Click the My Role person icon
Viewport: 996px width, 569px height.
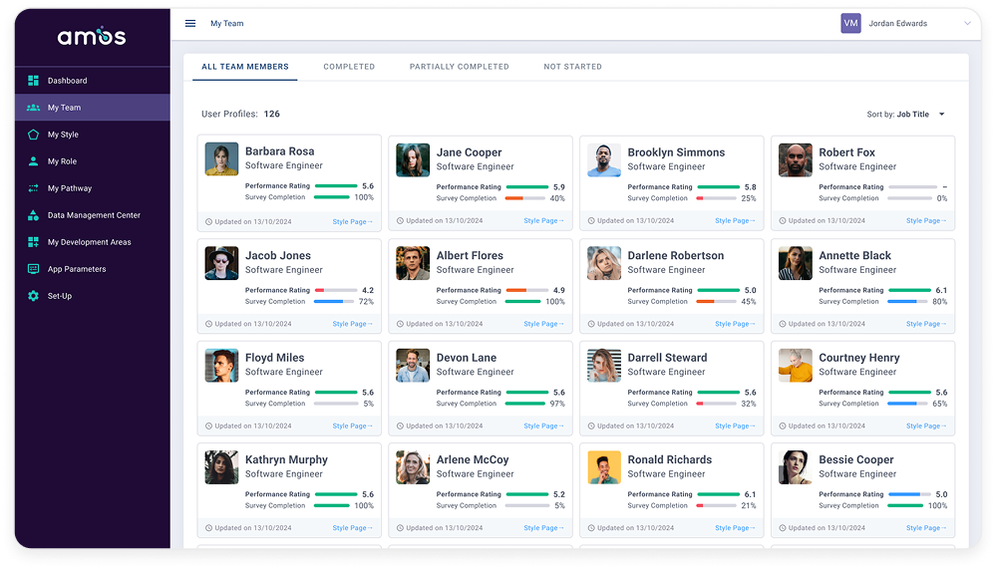pos(33,161)
